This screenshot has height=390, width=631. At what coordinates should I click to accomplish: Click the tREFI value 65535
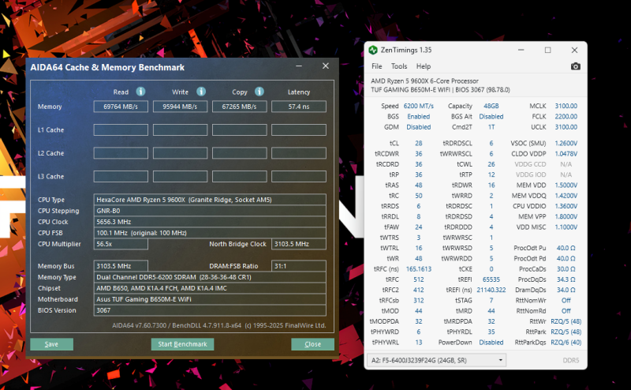click(x=491, y=279)
